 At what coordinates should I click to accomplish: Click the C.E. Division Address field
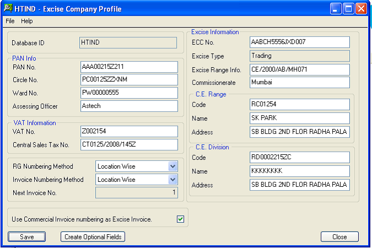point(300,185)
